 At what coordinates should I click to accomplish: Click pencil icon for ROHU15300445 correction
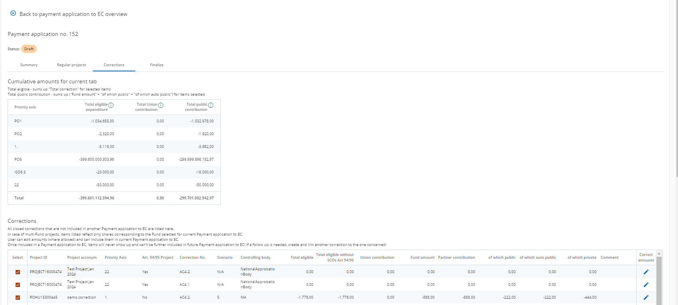tap(646, 297)
